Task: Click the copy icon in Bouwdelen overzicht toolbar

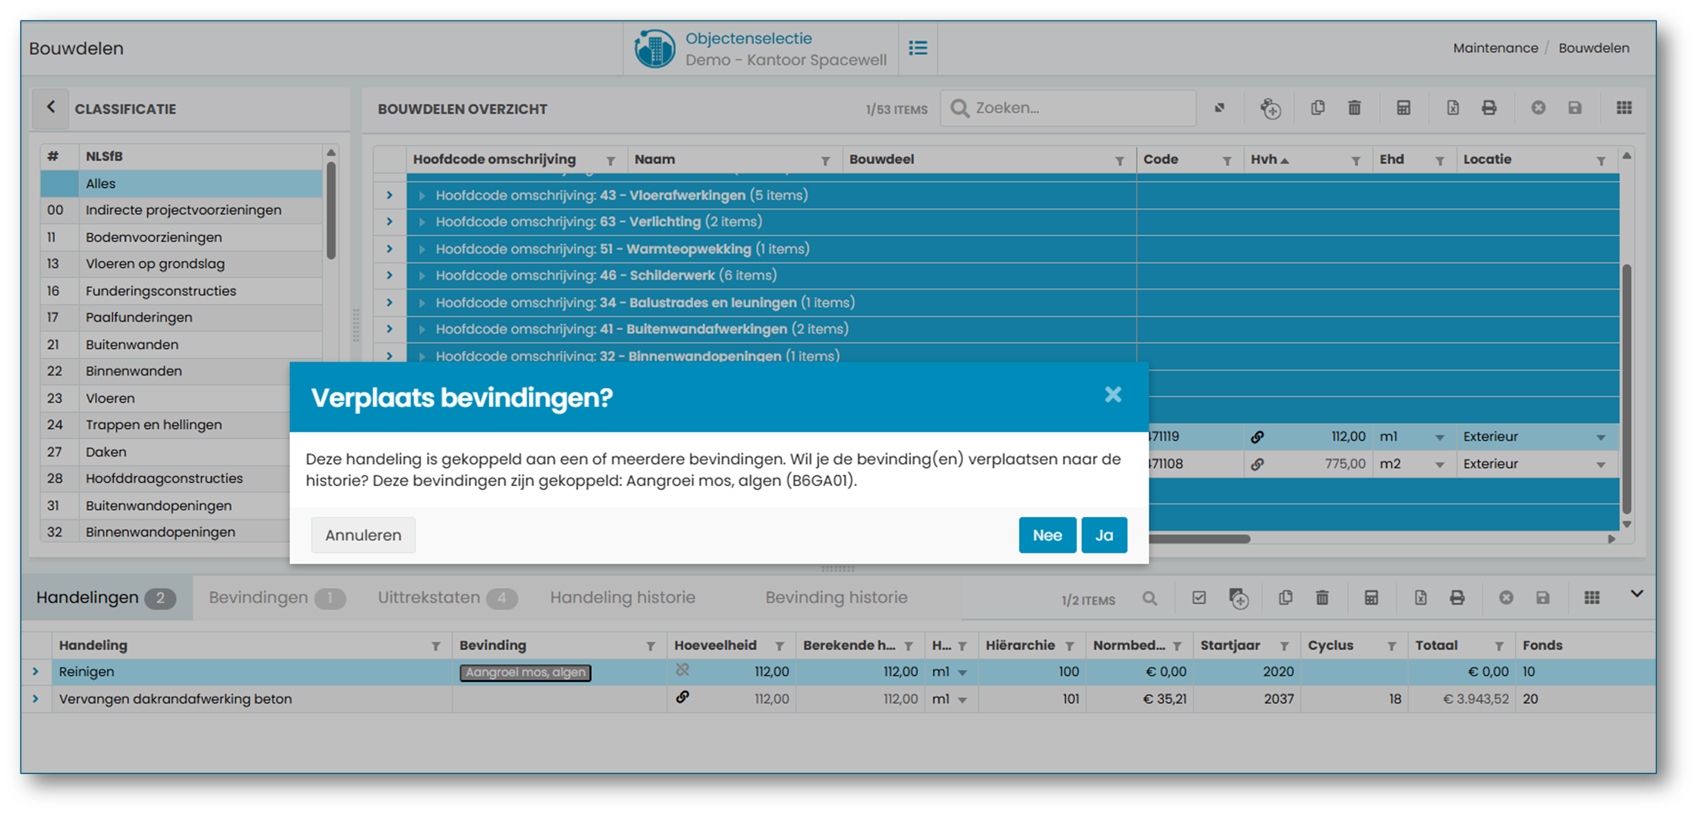Action: point(1318,108)
